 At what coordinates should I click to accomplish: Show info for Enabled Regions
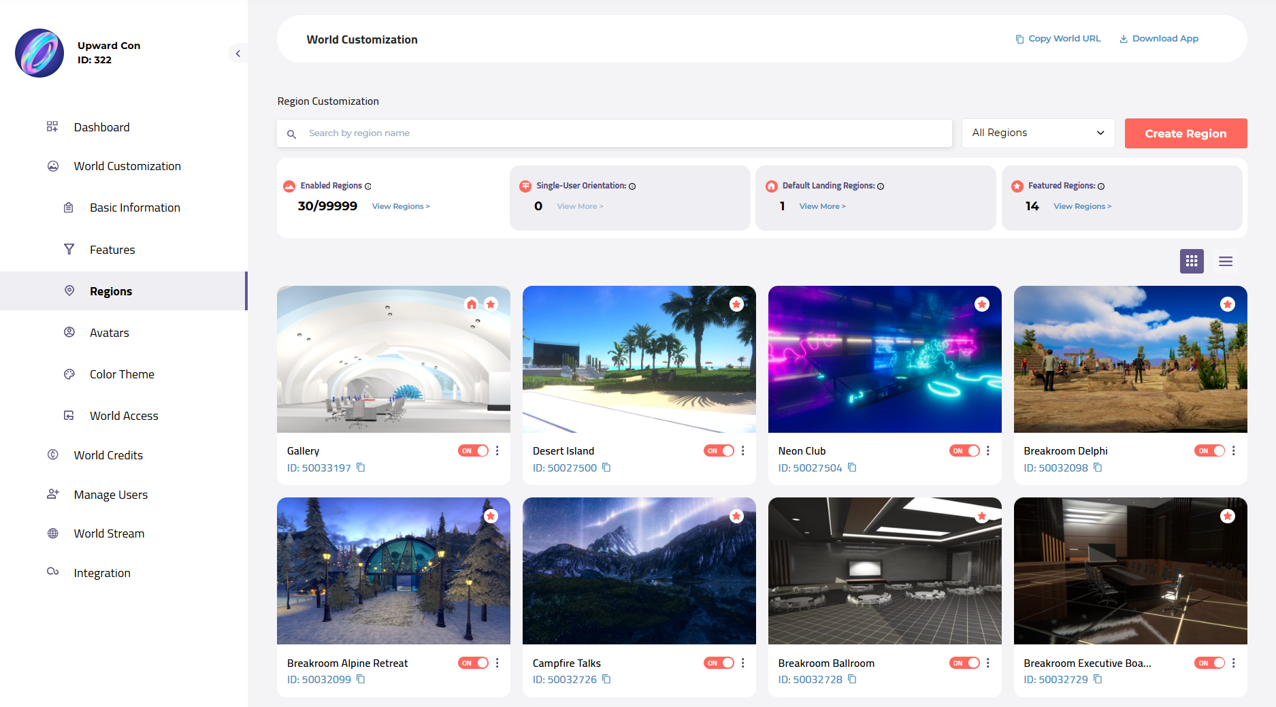[x=368, y=186]
